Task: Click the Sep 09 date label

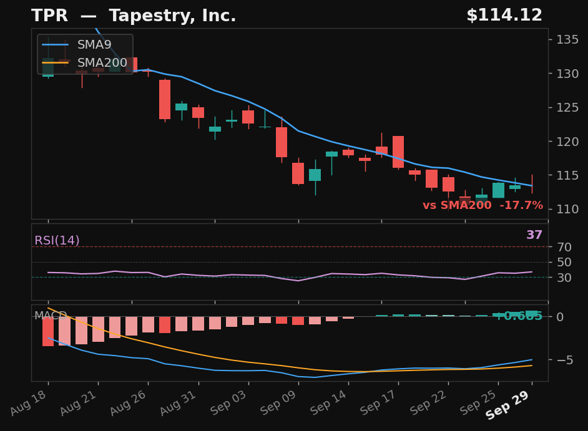Action: pos(278,402)
